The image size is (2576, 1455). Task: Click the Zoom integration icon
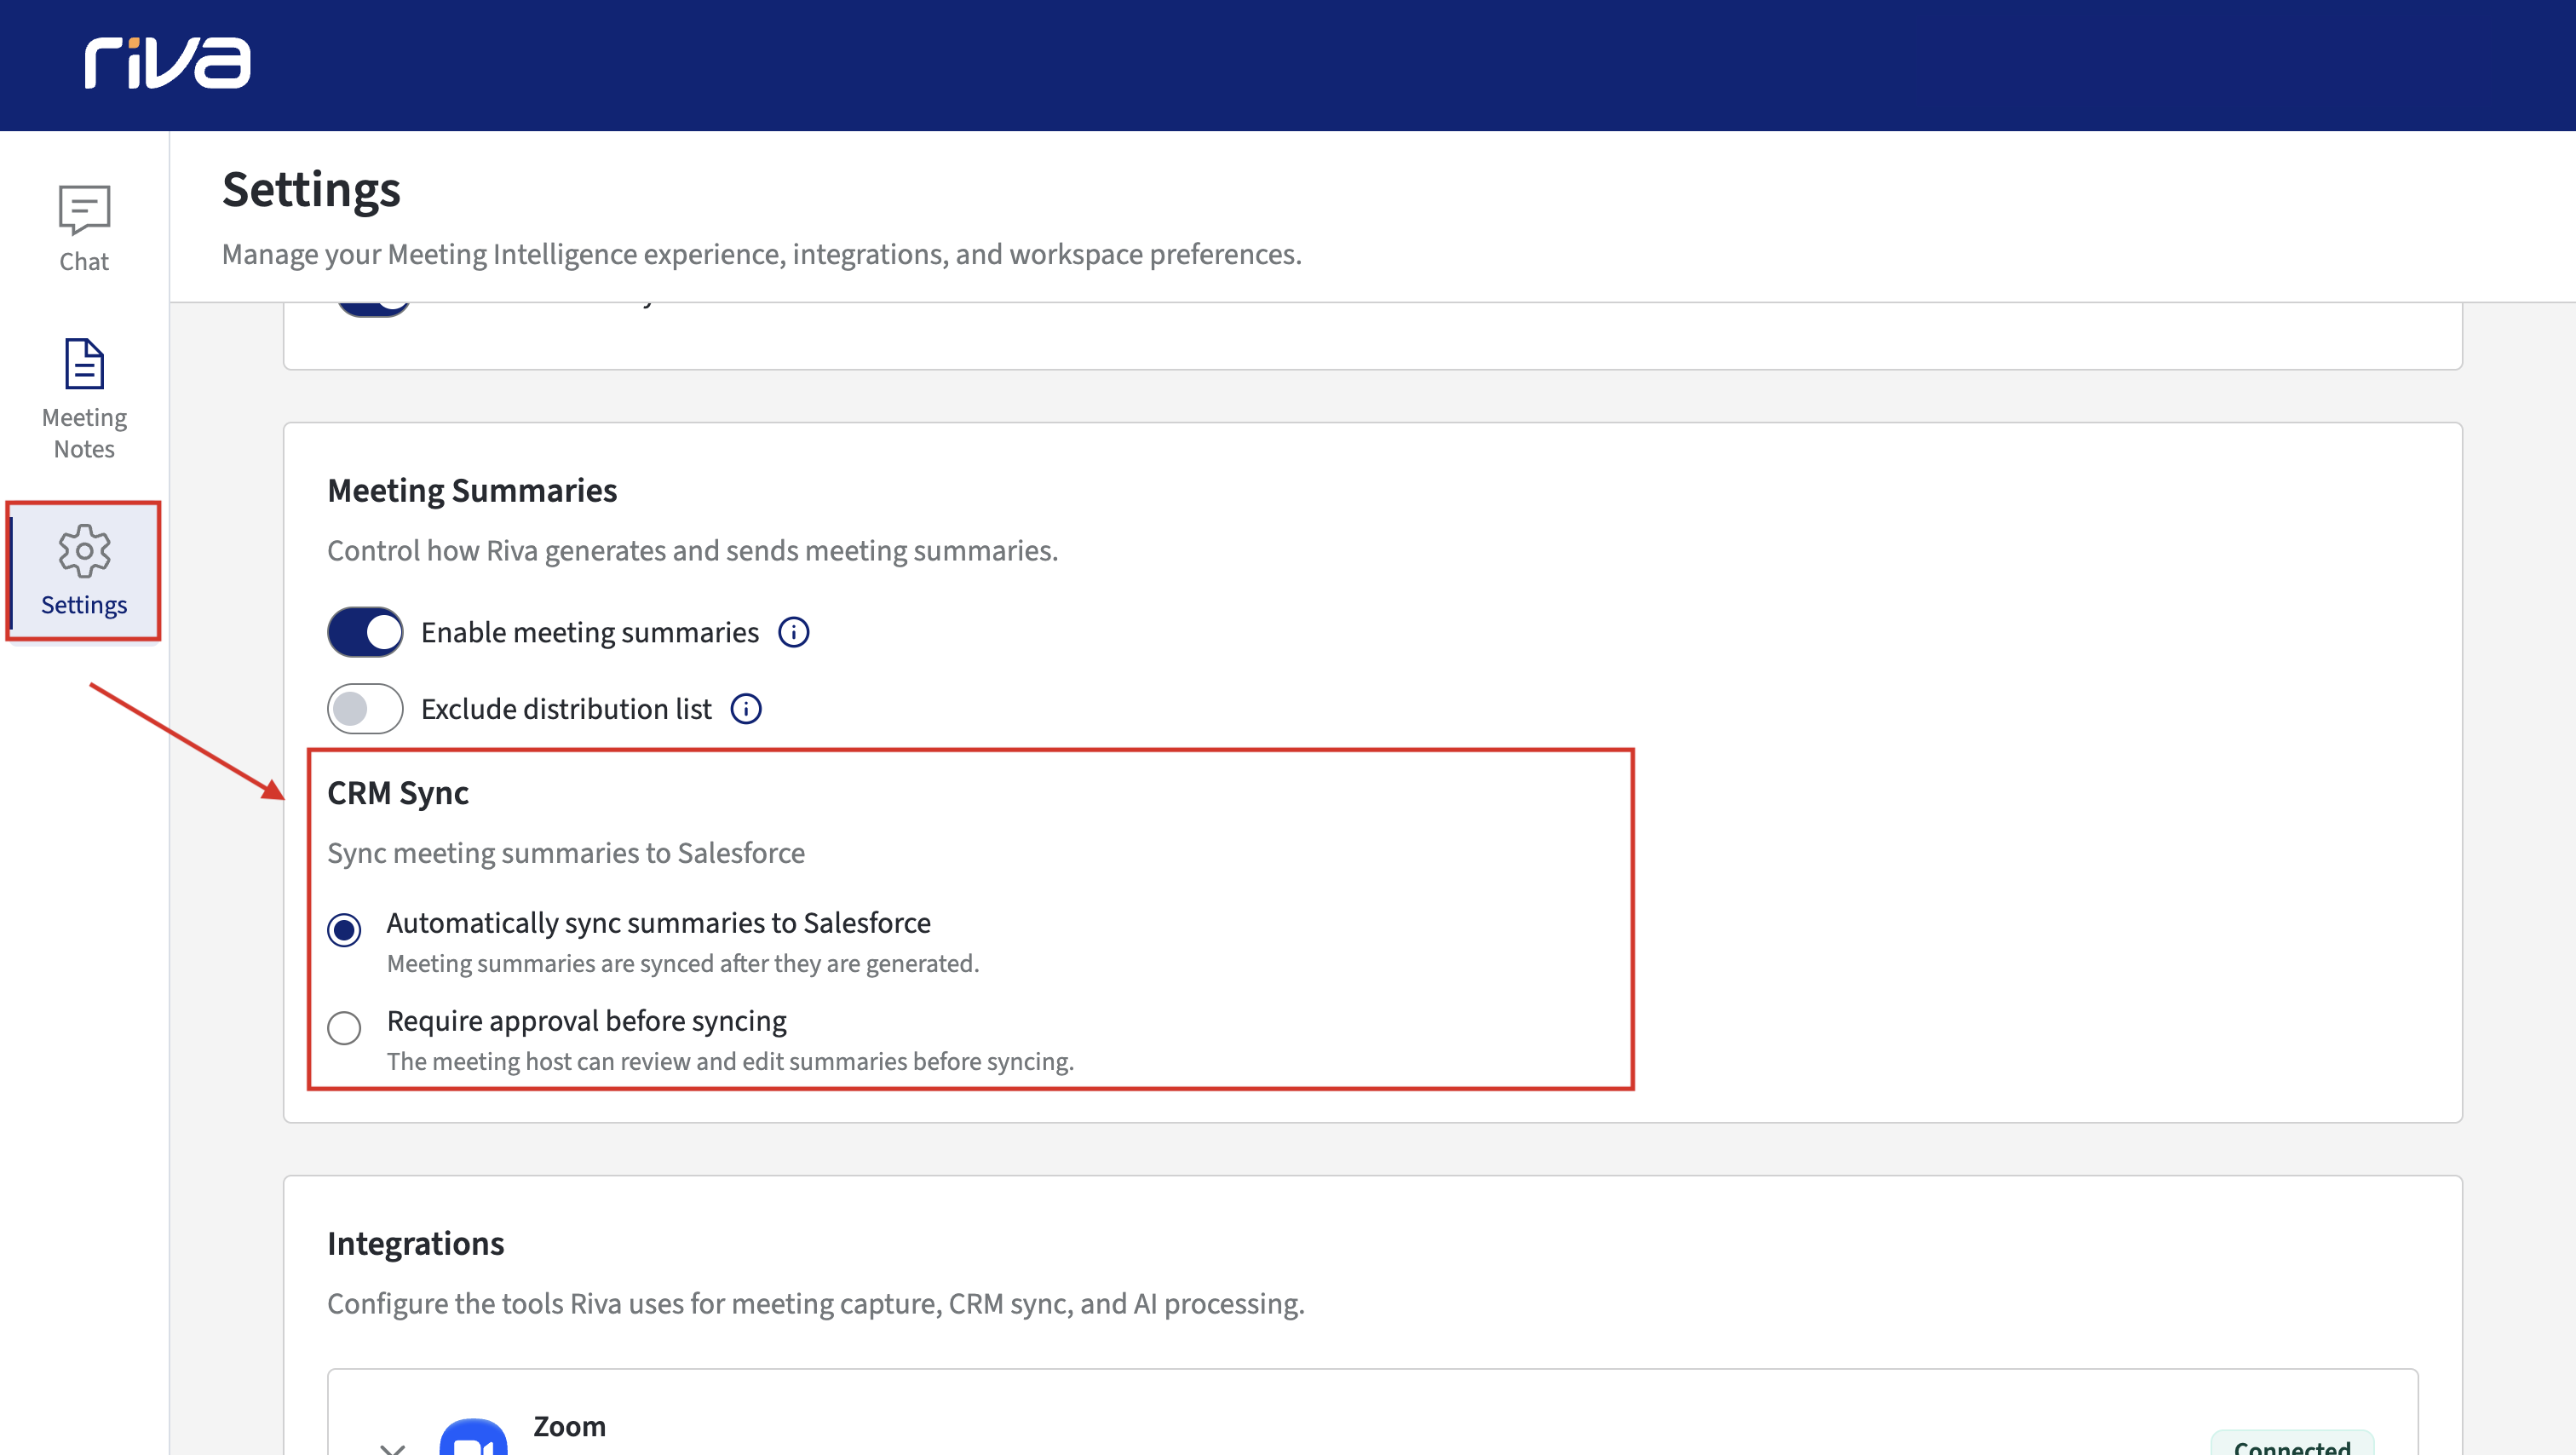474,1437
